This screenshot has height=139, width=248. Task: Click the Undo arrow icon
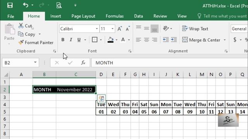26,5
